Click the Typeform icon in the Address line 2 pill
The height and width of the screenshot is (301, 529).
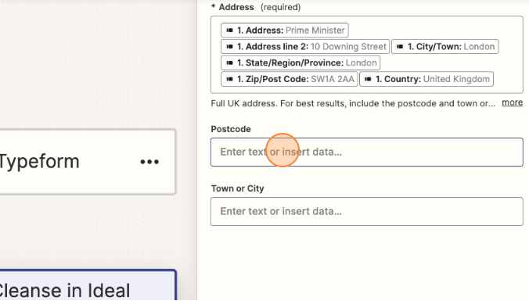[229, 46]
